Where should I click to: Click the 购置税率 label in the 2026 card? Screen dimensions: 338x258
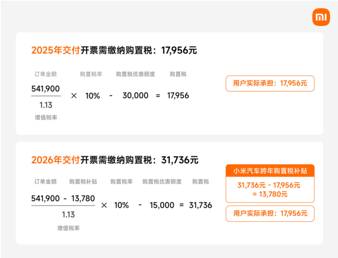pos(122,182)
